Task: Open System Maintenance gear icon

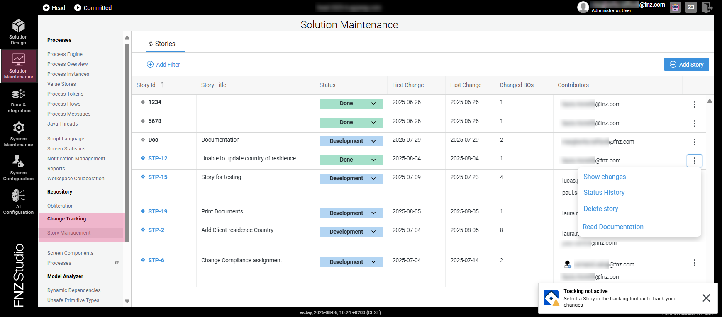Action: click(18, 128)
